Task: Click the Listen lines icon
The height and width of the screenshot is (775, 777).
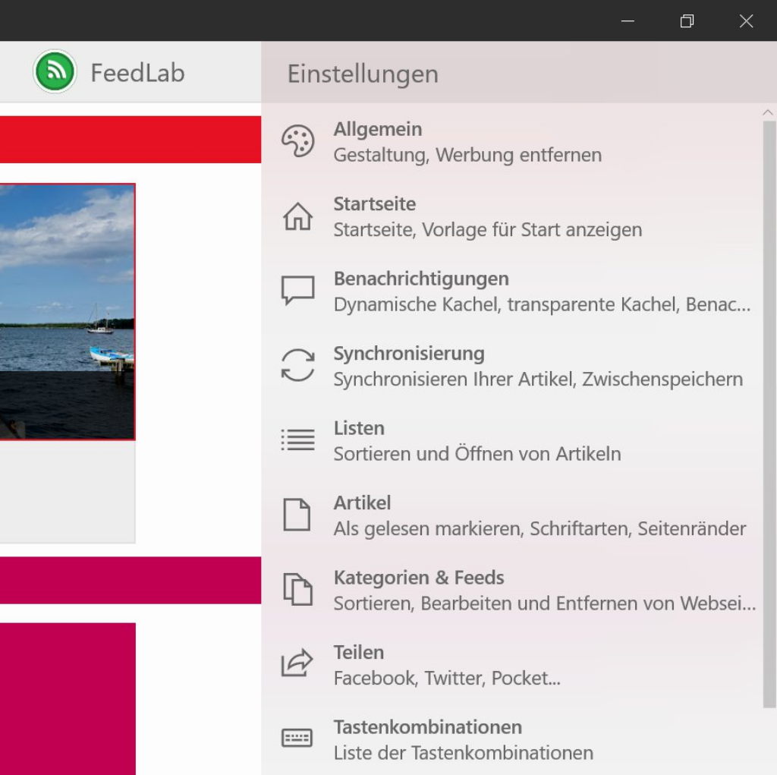Action: tap(297, 439)
